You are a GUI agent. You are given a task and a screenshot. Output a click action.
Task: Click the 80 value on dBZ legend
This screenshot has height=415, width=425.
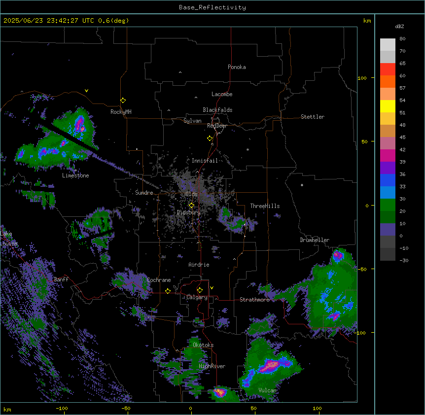click(402, 39)
